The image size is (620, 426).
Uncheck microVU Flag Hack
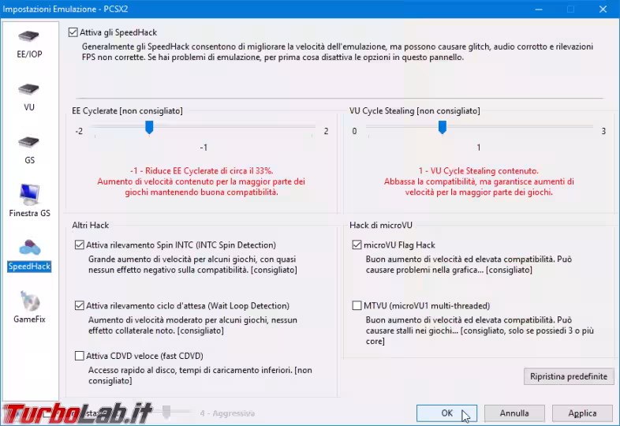click(x=357, y=245)
